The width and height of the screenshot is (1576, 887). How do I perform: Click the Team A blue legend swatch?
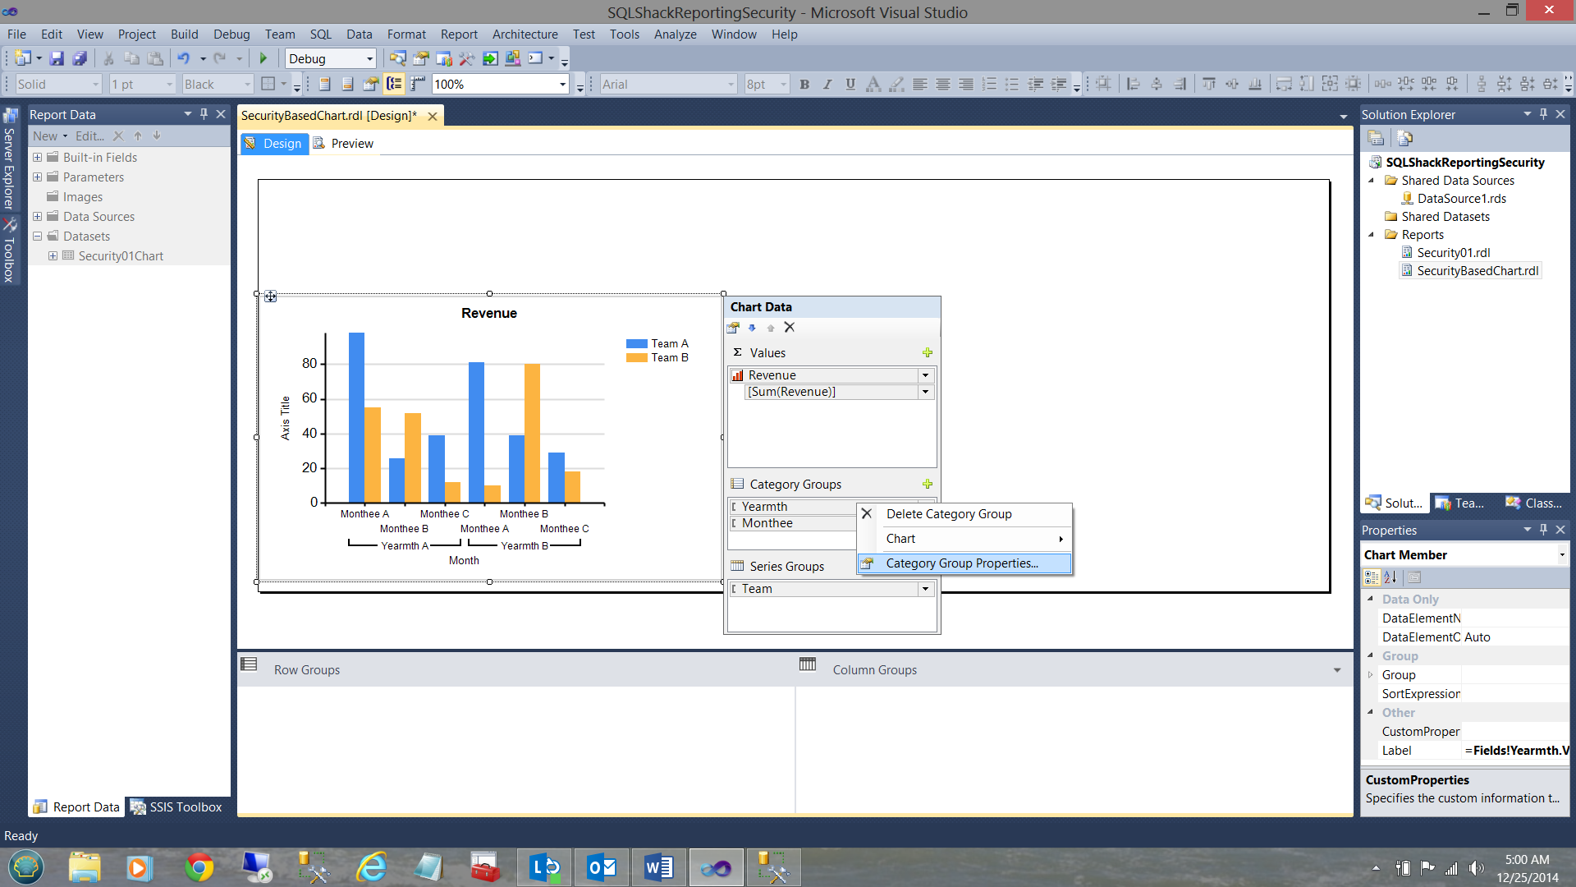tap(637, 343)
